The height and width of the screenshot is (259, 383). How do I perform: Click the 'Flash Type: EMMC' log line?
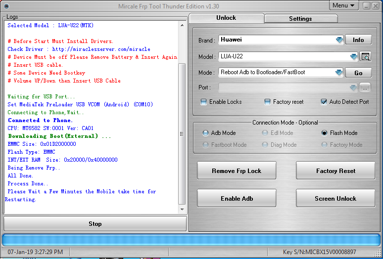pos(31,152)
